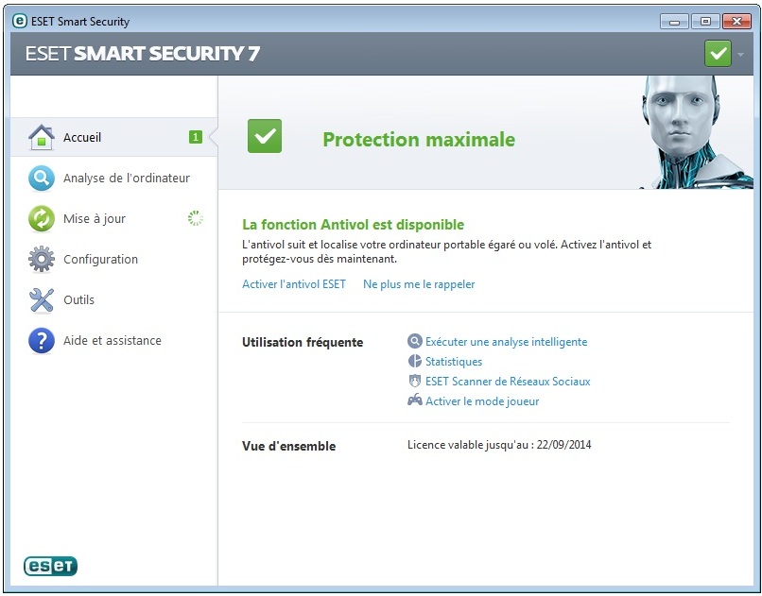Click the green checkmark status button in header
The image size is (762, 596).
pyautogui.click(x=718, y=54)
